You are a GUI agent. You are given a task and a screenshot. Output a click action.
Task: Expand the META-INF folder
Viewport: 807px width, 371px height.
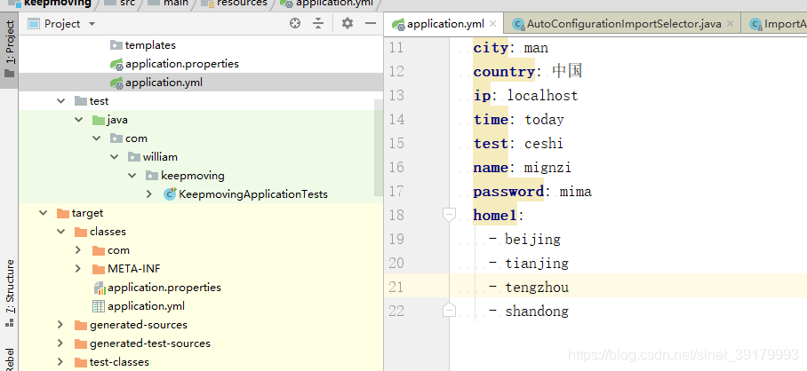[x=78, y=269]
